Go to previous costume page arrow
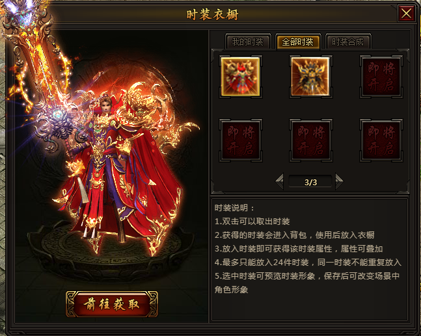The height and width of the screenshot is (336, 421). point(280,182)
